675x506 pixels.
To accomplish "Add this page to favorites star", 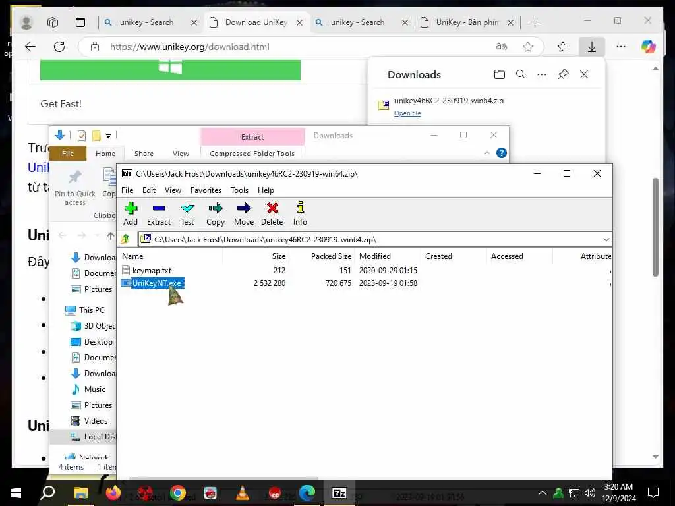I will [x=528, y=47].
